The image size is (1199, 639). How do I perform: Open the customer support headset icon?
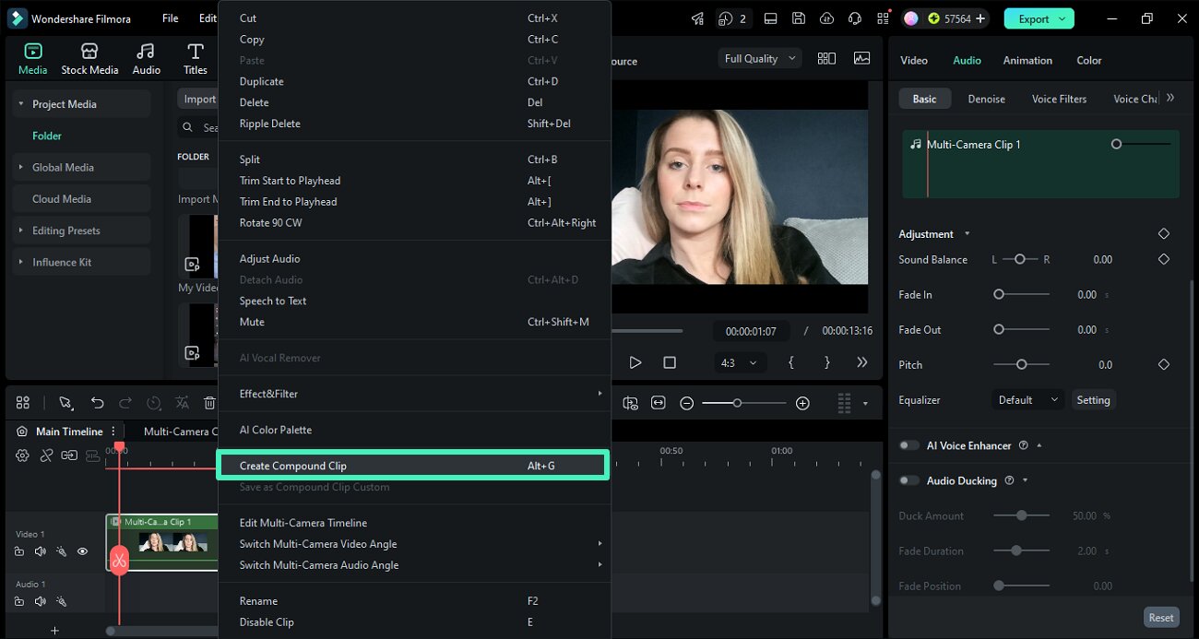(x=855, y=18)
